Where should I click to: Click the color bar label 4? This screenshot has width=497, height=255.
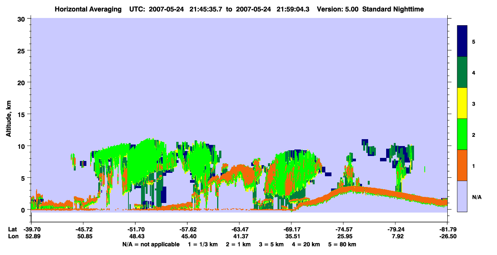click(x=474, y=73)
